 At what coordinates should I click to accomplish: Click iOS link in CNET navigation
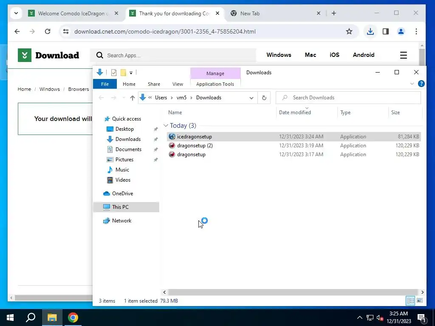(334, 55)
